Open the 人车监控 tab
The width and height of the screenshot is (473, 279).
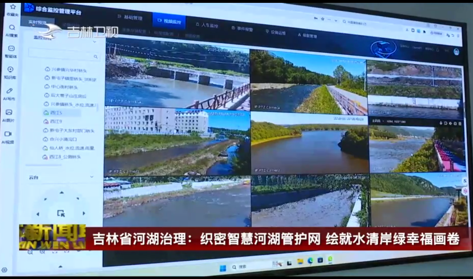pyautogui.click(x=207, y=25)
